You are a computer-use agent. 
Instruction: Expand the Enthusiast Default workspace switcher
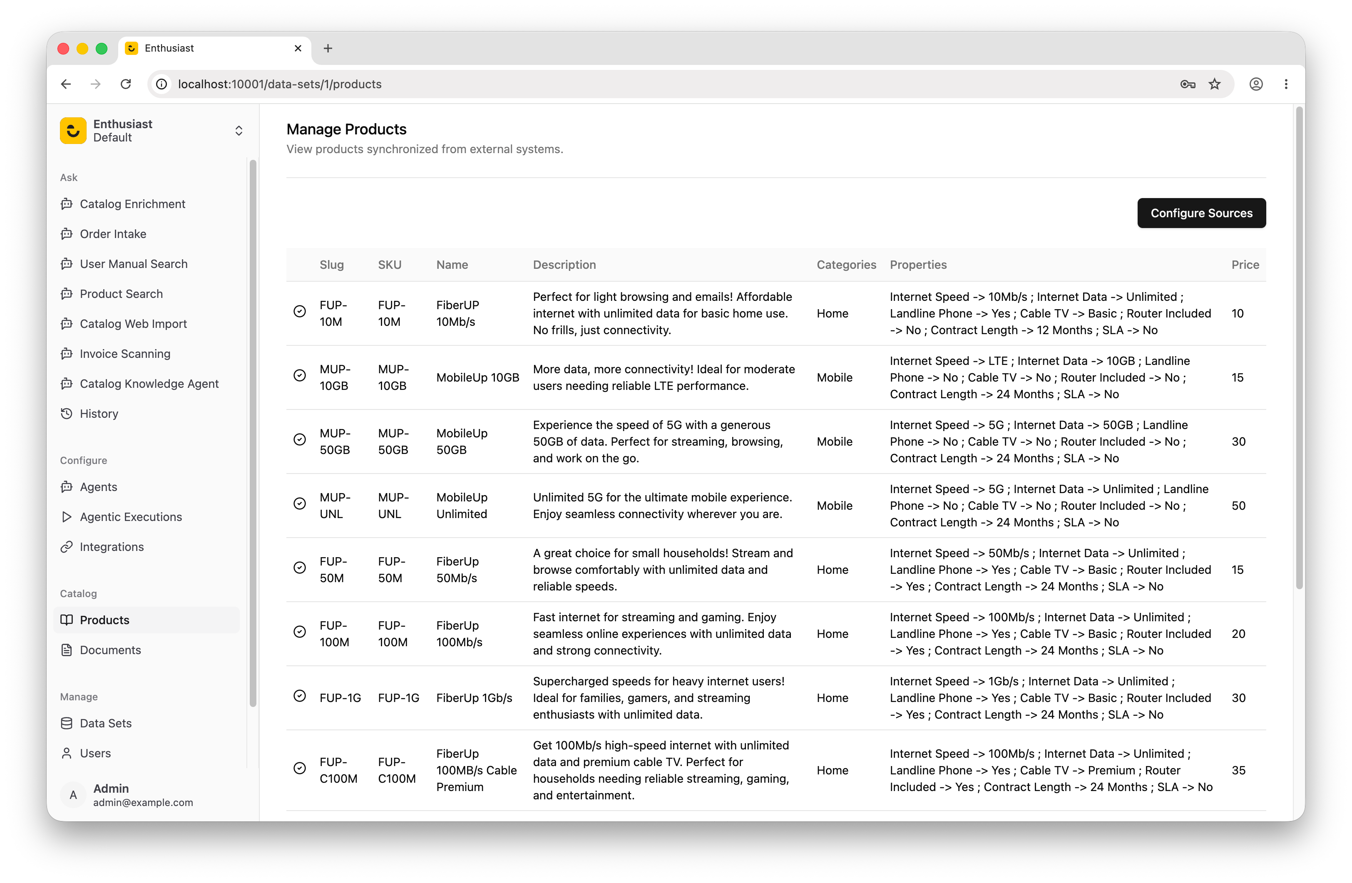click(x=239, y=131)
